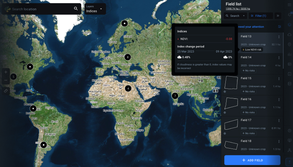Click the 'need your attention' link

point(251,26)
